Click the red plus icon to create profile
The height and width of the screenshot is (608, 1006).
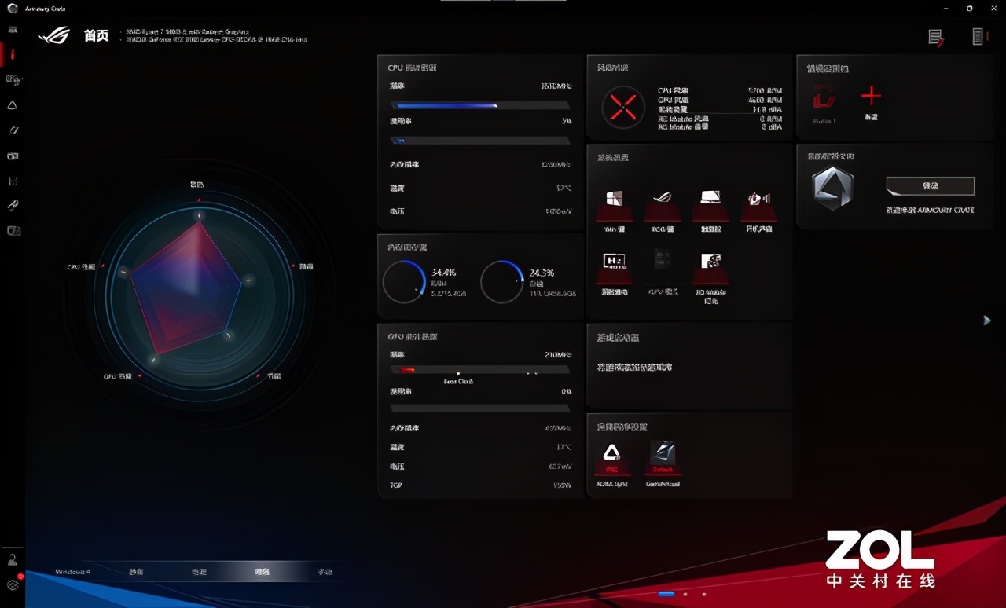(x=871, y=96)
